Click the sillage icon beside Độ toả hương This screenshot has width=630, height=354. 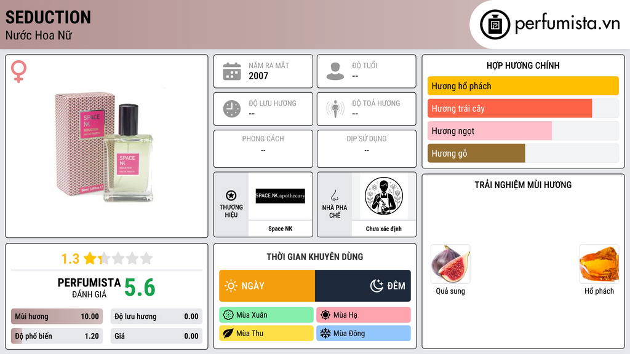point(335,109)
